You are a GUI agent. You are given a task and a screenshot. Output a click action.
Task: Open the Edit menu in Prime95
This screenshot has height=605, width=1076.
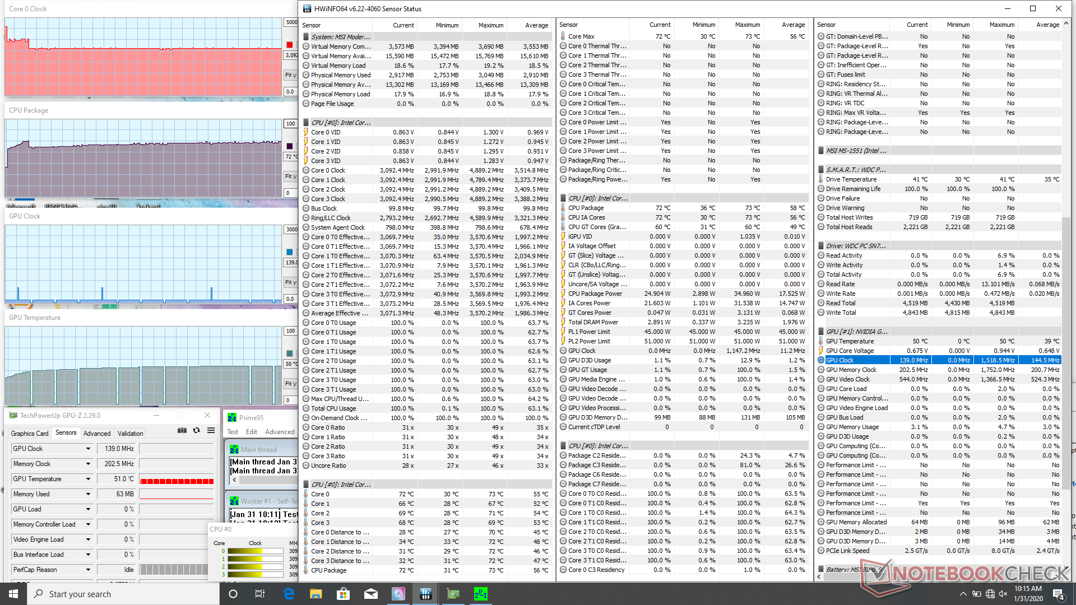pyautogui.click(x=252, y=432)
